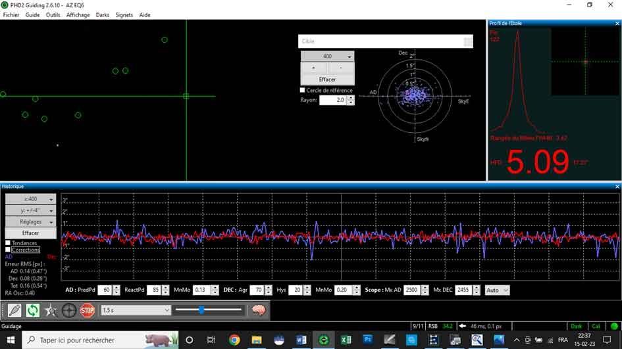
Task: Start looping exposures with green arrows icon
Action: tap(33, 310)
